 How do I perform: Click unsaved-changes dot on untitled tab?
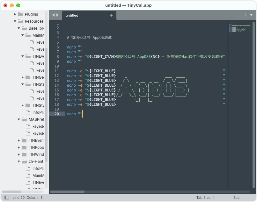[x=112, y=15]
